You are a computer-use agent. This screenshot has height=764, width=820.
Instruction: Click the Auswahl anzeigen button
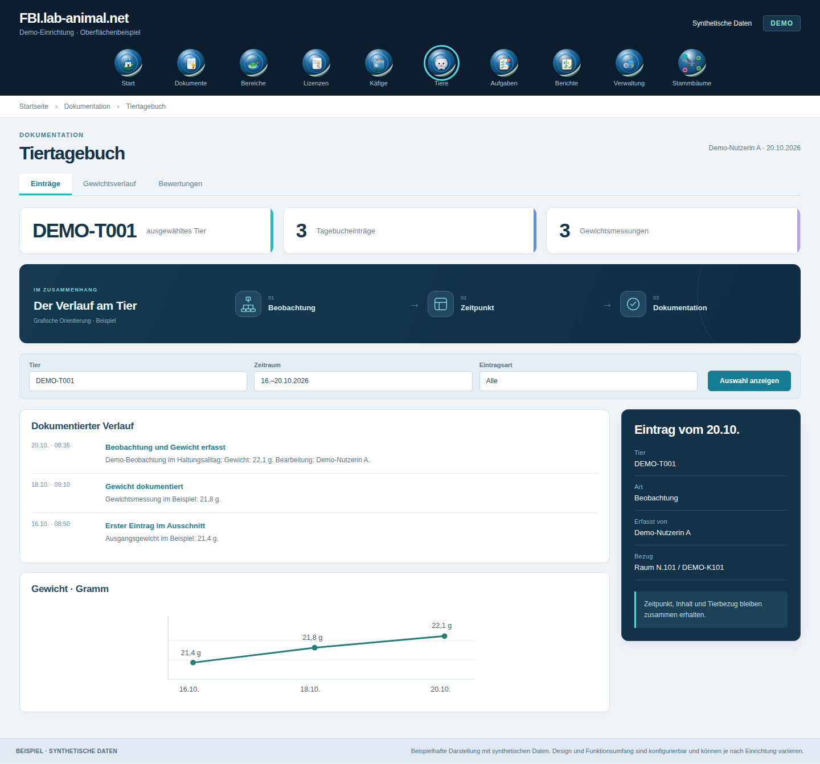tap(749, 381)
